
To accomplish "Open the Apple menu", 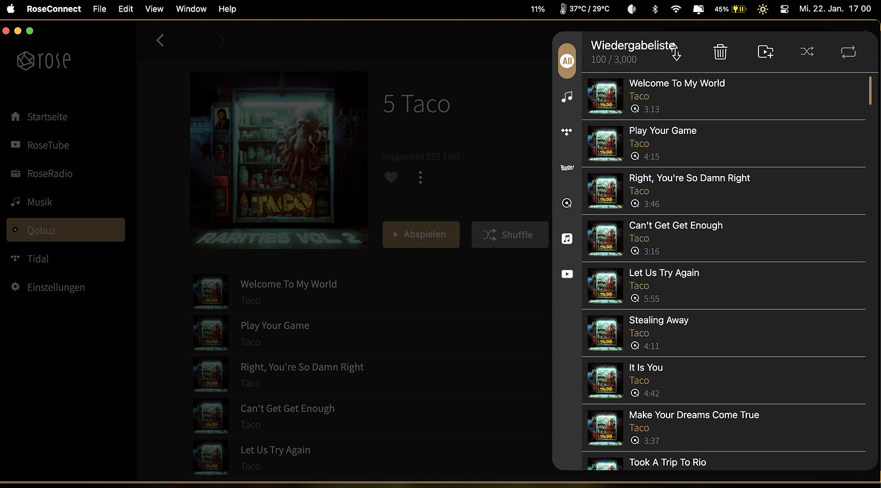I will coord(10,9).
